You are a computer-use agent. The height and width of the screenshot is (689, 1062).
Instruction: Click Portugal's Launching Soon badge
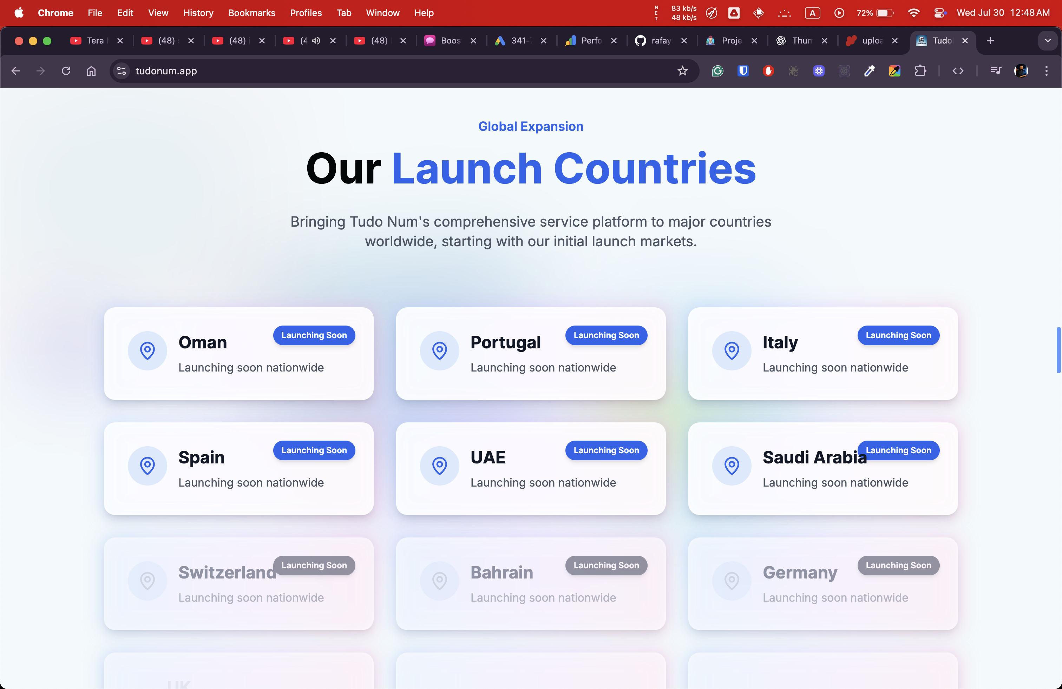point(607,335)
